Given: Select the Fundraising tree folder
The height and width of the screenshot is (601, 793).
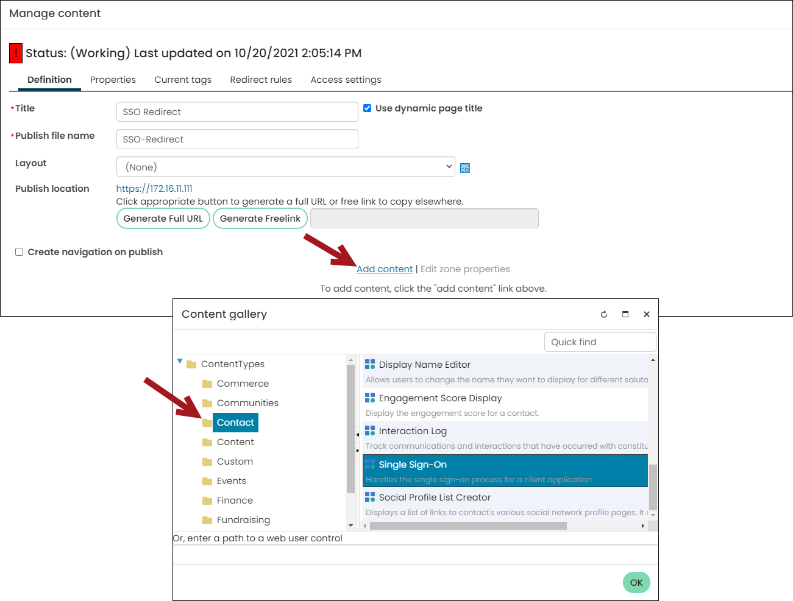Looking at the screenshot, I should tap(243, 520).
